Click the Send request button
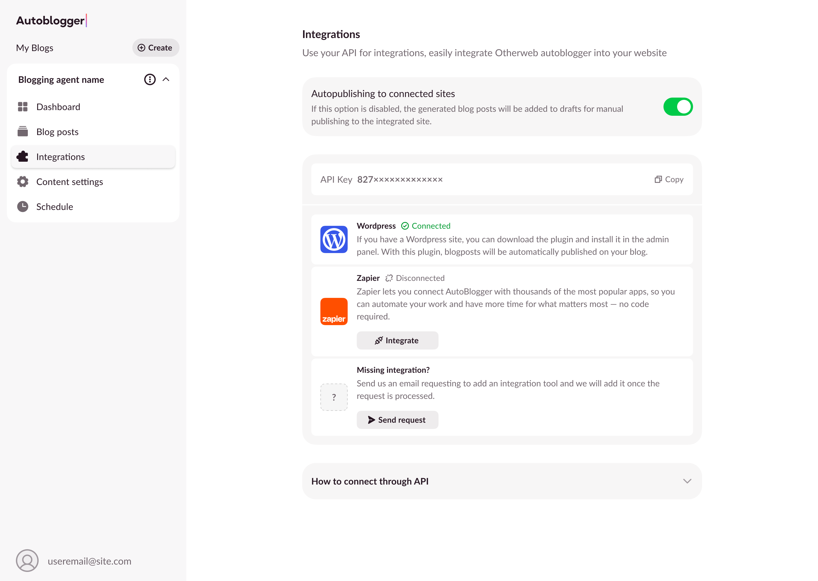This screenshot has width=818, height=581. tap(397, 420)
